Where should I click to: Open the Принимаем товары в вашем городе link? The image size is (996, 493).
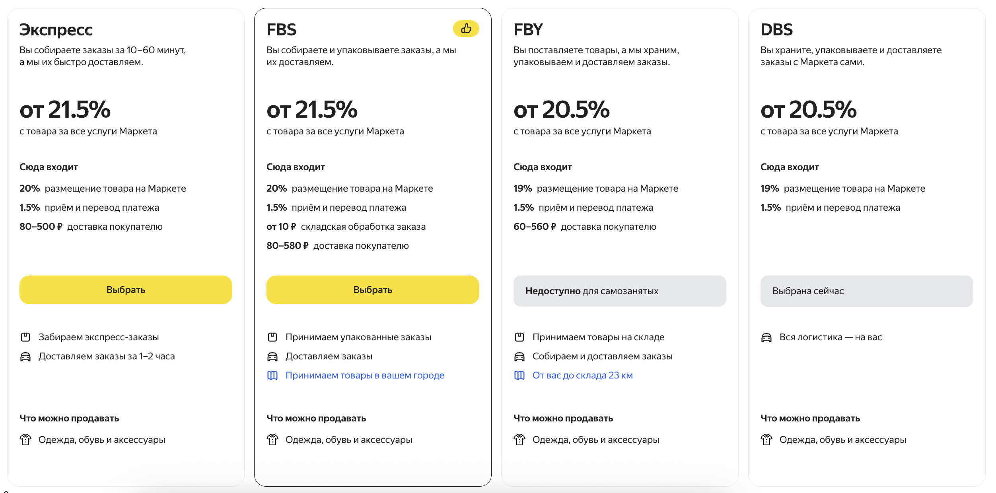click(365, 375)
